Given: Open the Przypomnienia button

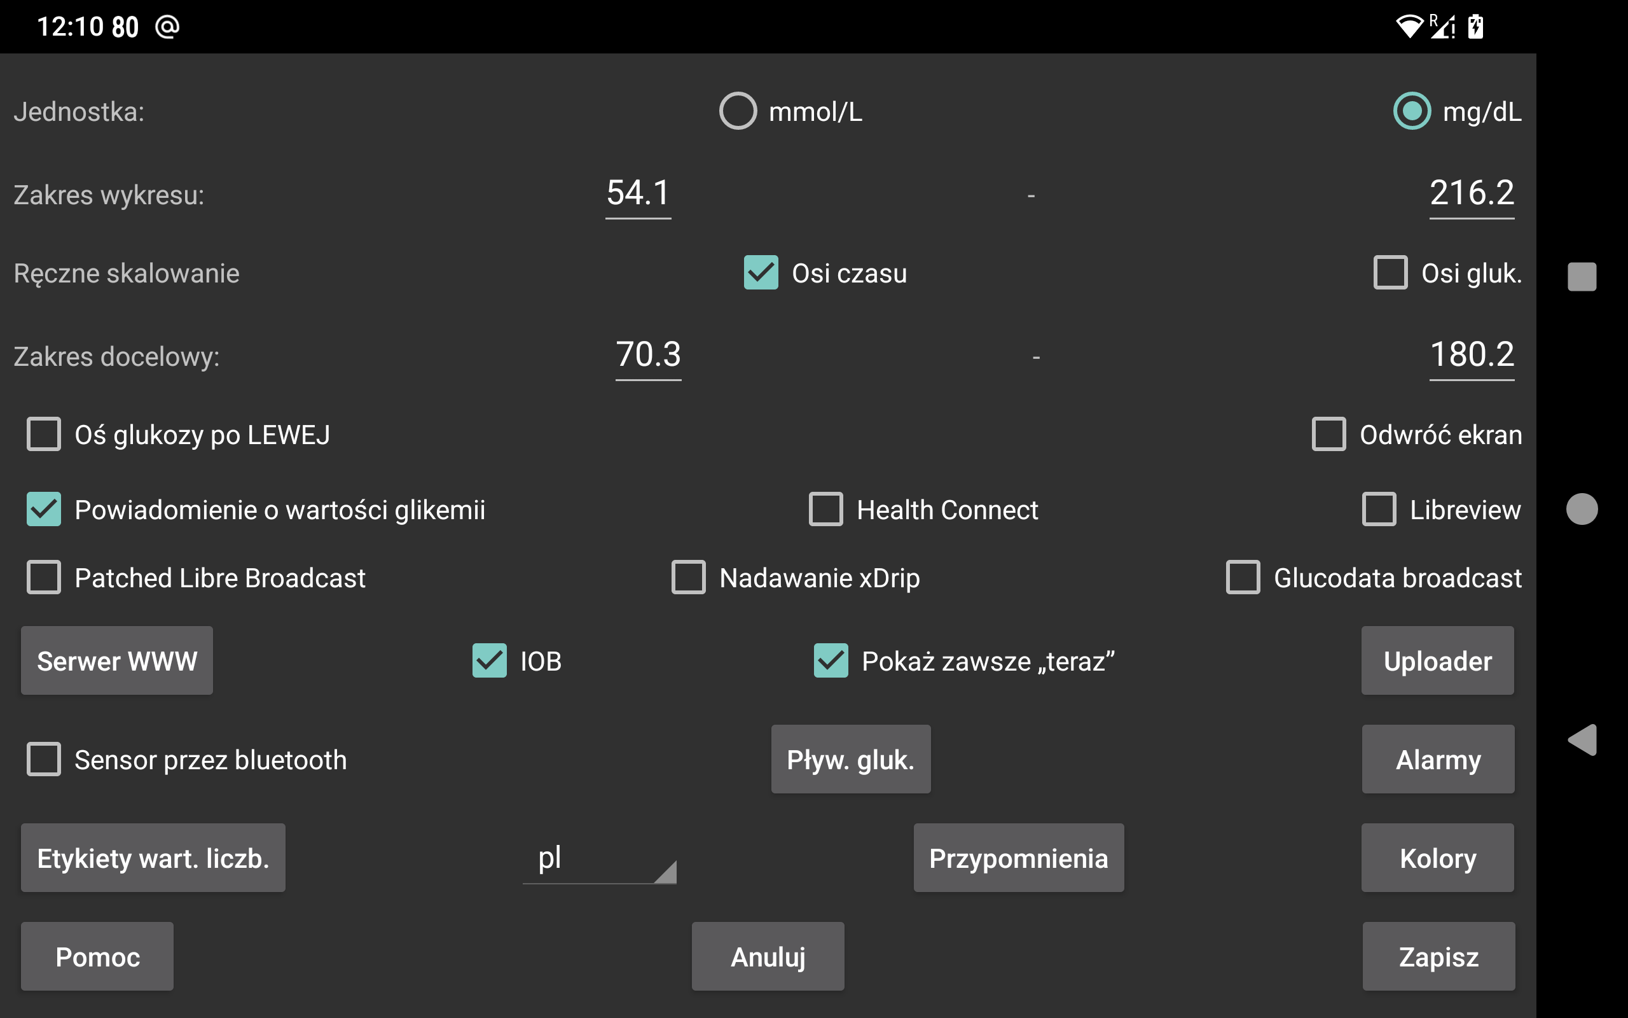Looking at the screenshot, I should pyautogui.click(x=1019, y=858).
